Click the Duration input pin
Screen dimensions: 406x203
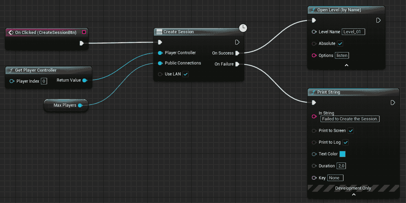[x=314, y=166]
